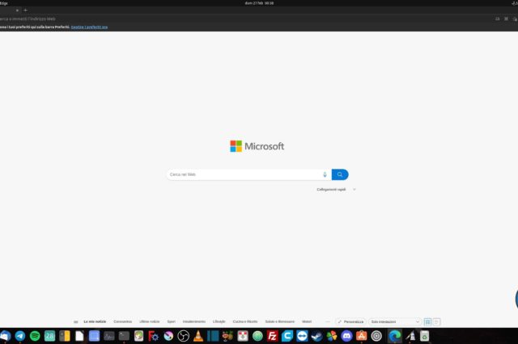This screenshot has height=344, width=518.
Task: Open the red F gear app icon
Action: tap(153, 336)
